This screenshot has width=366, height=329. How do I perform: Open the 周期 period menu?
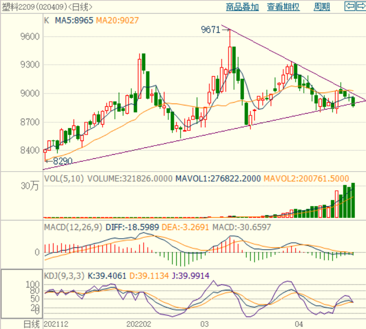(322, 7)
